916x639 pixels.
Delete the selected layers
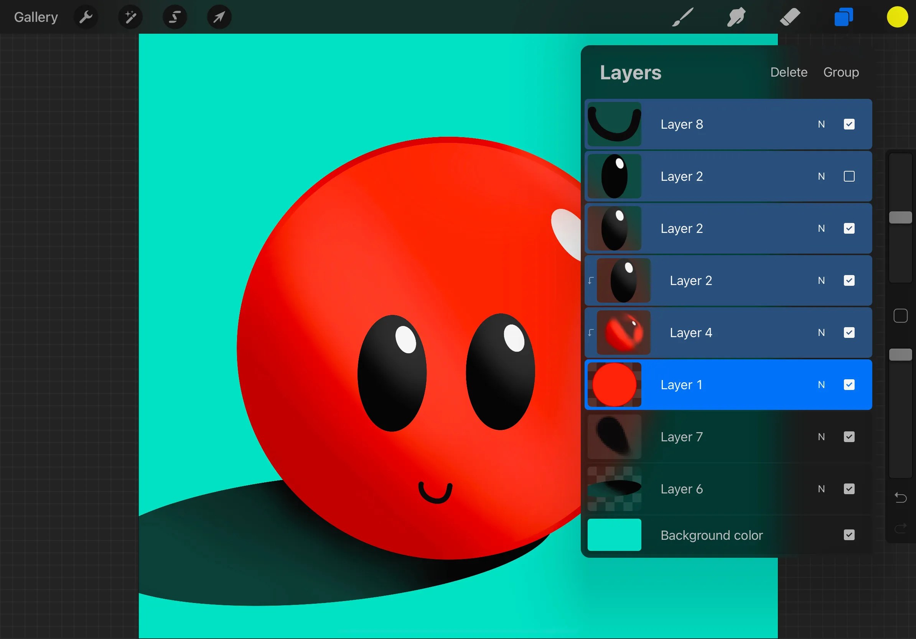(789, 72)
